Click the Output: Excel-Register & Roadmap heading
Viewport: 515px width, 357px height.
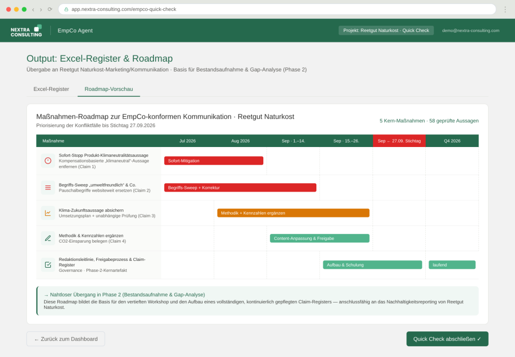click(x=100, y=58)
